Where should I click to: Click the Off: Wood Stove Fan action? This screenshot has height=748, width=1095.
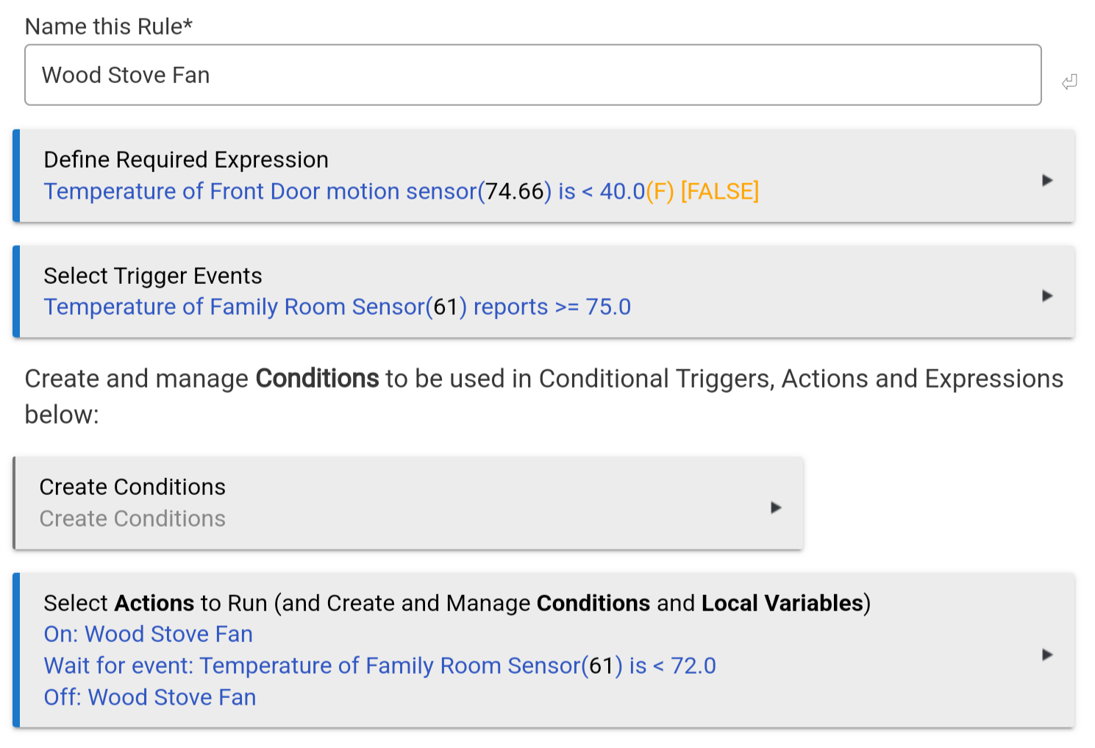(x=150, y=697)
